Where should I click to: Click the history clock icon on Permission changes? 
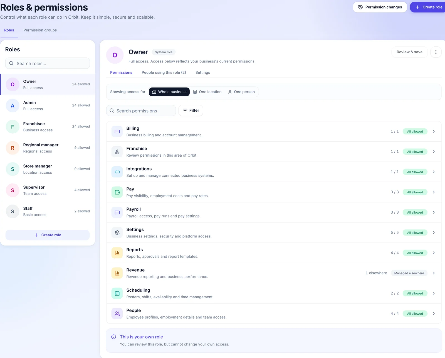[x=360, y=7]
